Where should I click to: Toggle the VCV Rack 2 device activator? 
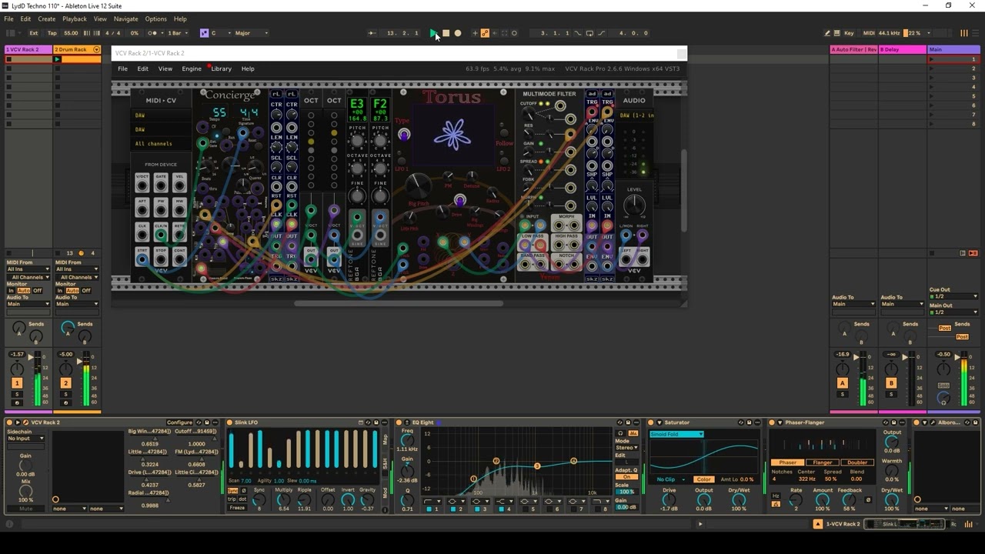point(10,422)
